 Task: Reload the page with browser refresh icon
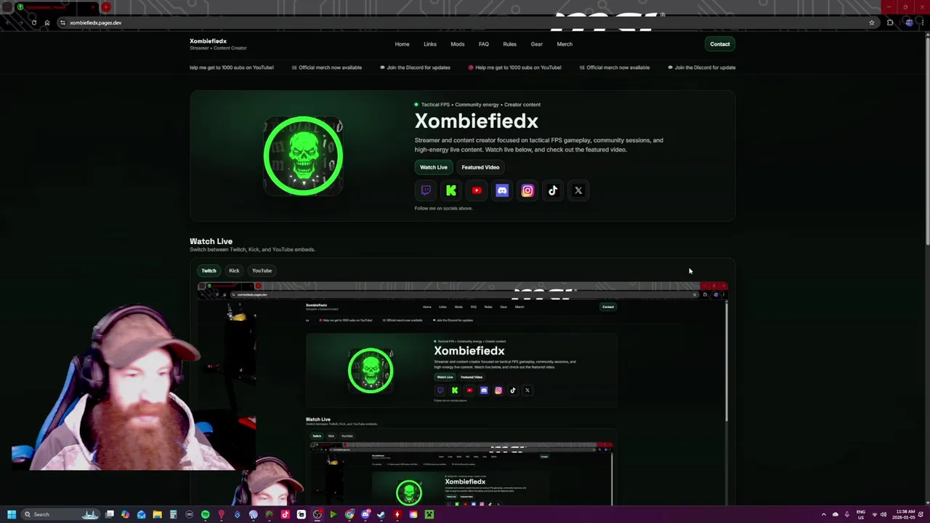point(33,23)
